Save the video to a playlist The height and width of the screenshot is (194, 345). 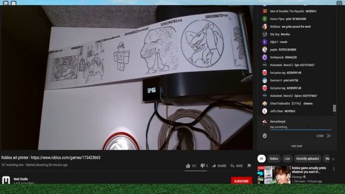tap(237, 166)
